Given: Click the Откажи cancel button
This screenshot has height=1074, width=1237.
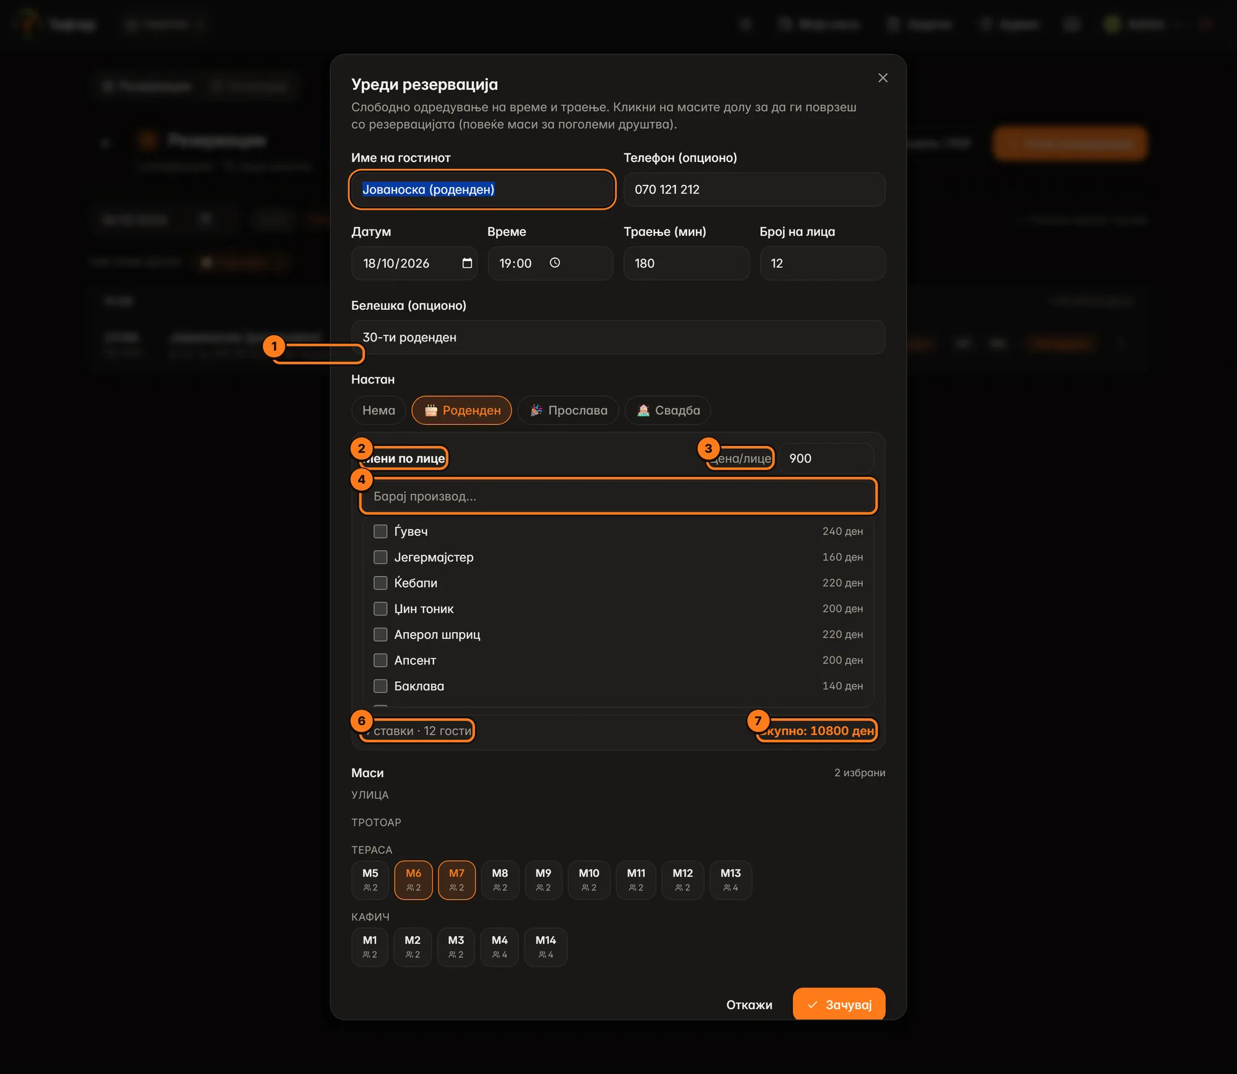Looking at the screenshot, I should coord(749,1005).
